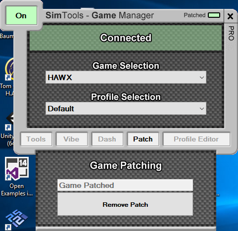The width and height of the screenshot is (238, 231).
Task: Click the SimTools - Game Manager title text
Action: click(x=99, y=15)
